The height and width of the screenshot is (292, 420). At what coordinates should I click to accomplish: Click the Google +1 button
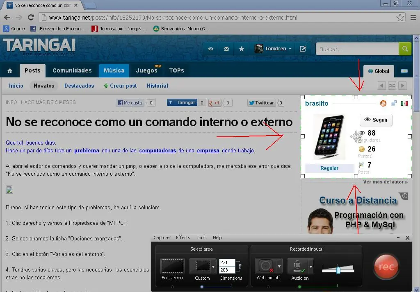click(215, 103)
